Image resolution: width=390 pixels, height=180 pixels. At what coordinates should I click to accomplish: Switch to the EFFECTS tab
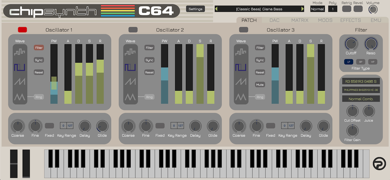pos(350,20)
